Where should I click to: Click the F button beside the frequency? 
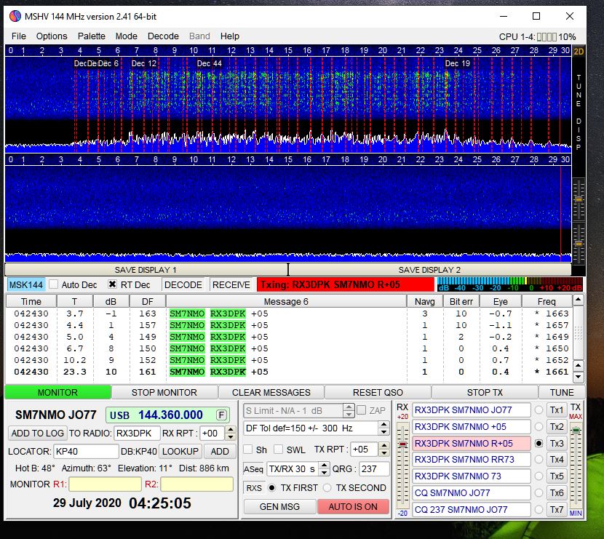click(221, 415)
